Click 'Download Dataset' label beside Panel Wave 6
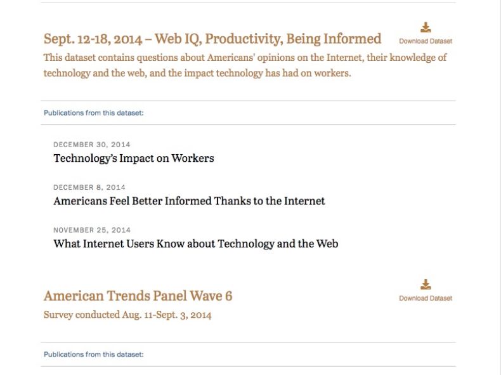Screen dimensions: 501x375 pos(426,298)
